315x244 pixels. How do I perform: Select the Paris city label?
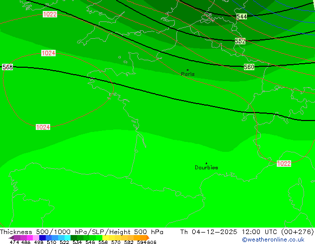pos(188,74)
